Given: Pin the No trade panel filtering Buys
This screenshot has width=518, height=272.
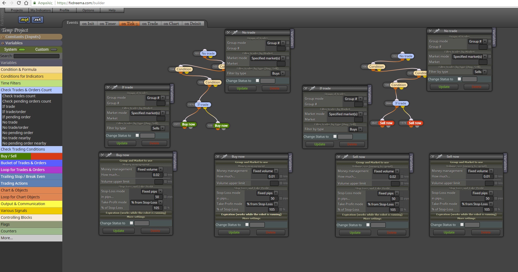Looking at the screenshot, I should (x=235, y=33).
